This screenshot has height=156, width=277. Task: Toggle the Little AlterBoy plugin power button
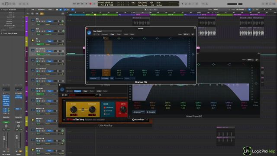pyautogui.click(x=62, y=90)
